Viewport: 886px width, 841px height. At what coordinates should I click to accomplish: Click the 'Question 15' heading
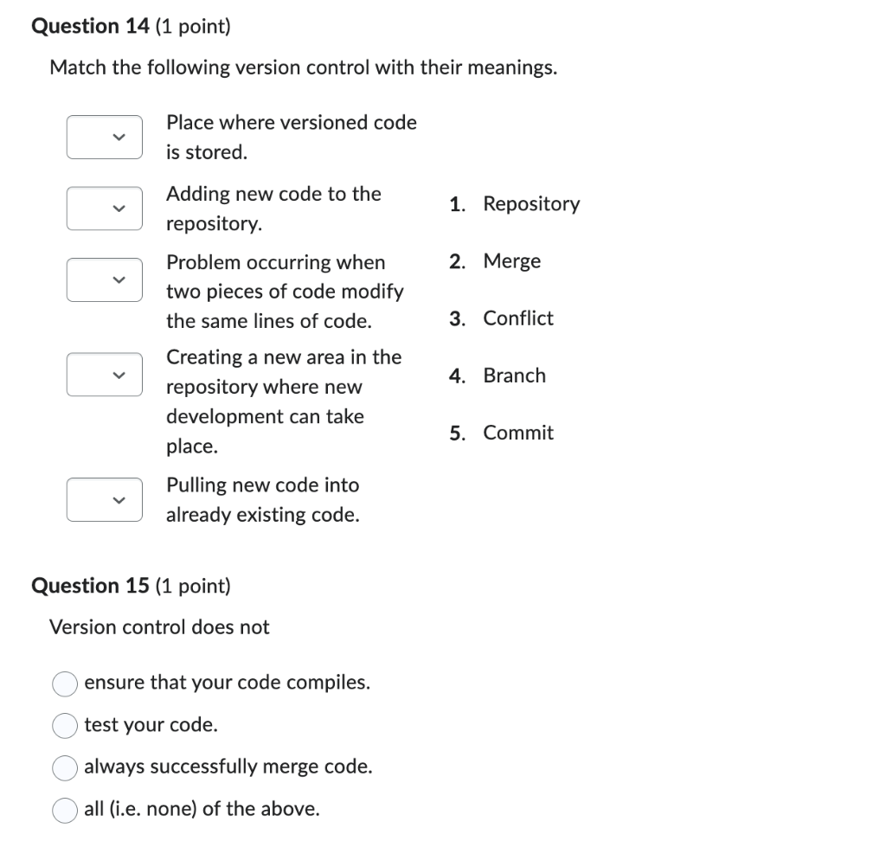(x=89, y=585)
